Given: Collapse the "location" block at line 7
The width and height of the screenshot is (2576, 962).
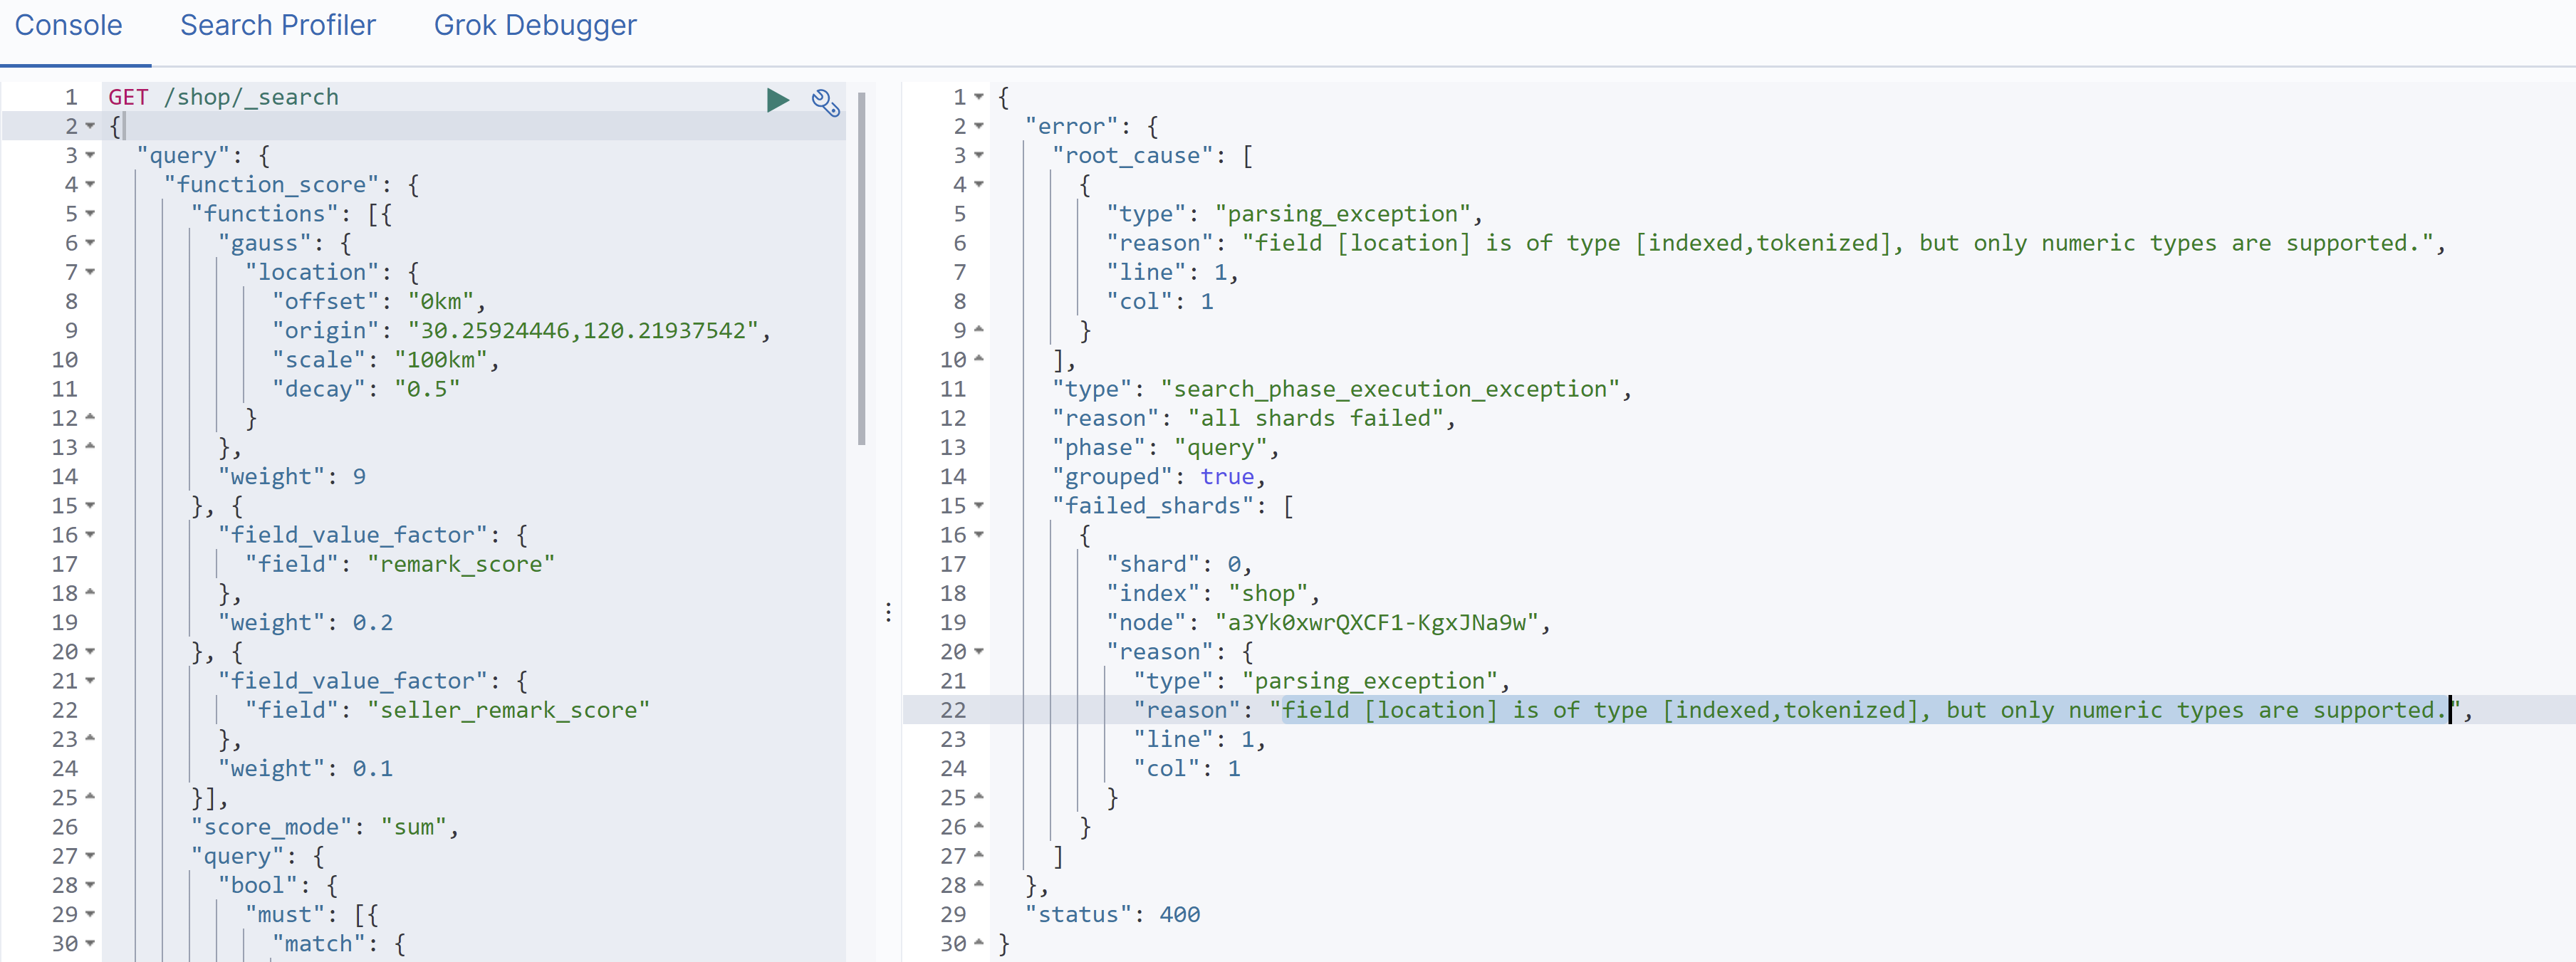Looking at the screenshot, I should pyautogui.click(x=91, y=272).
